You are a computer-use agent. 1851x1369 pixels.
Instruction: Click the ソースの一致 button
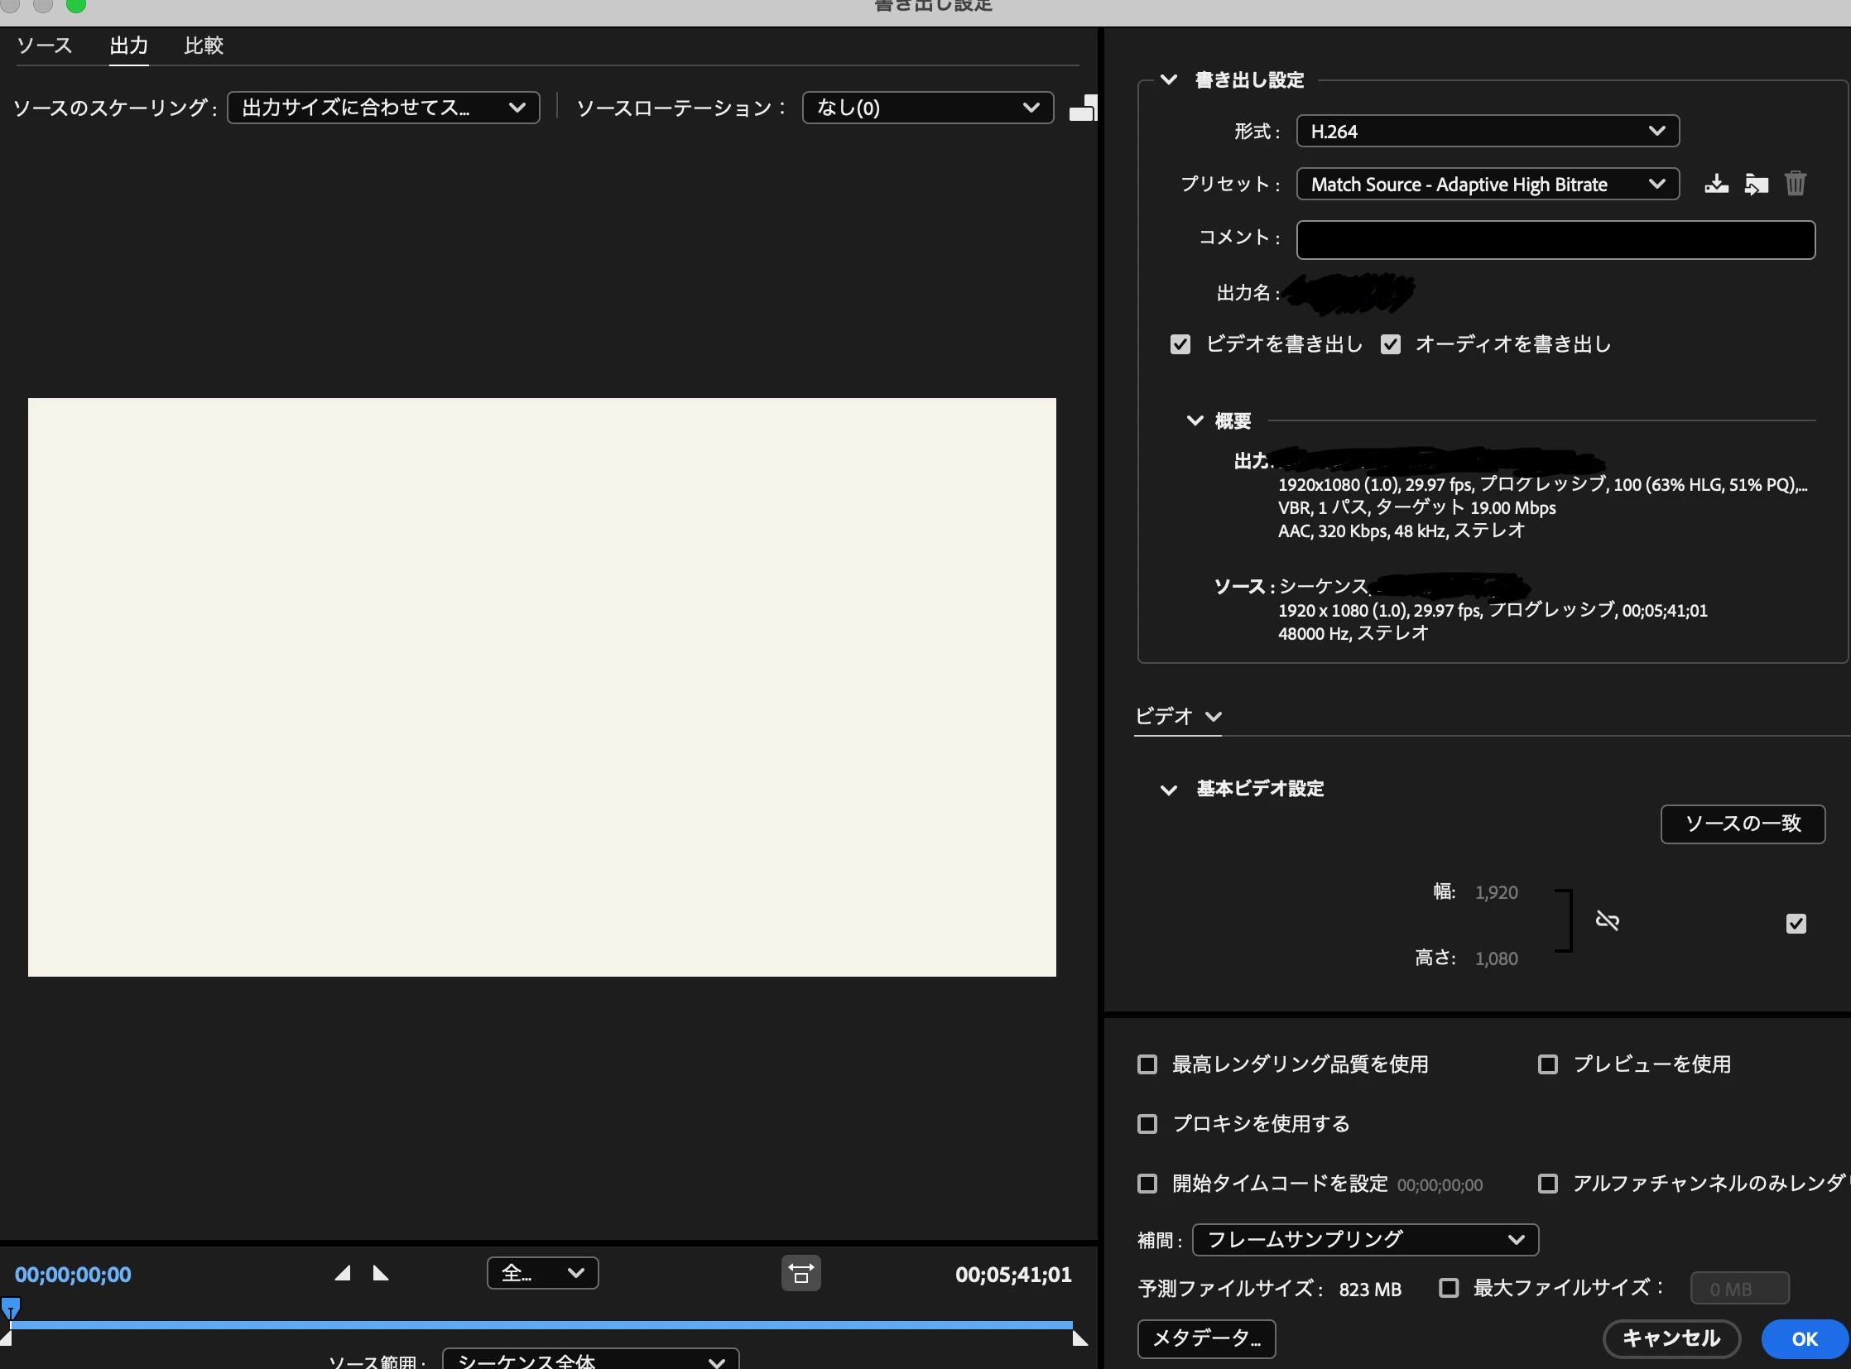click(x=1743, y=824)
